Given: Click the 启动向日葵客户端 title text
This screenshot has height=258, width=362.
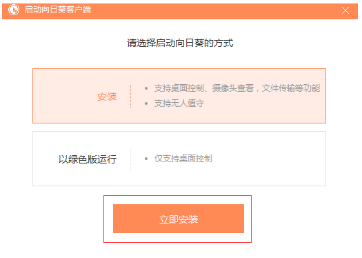Looking at the screenshot, I should [x=58, y=10].
